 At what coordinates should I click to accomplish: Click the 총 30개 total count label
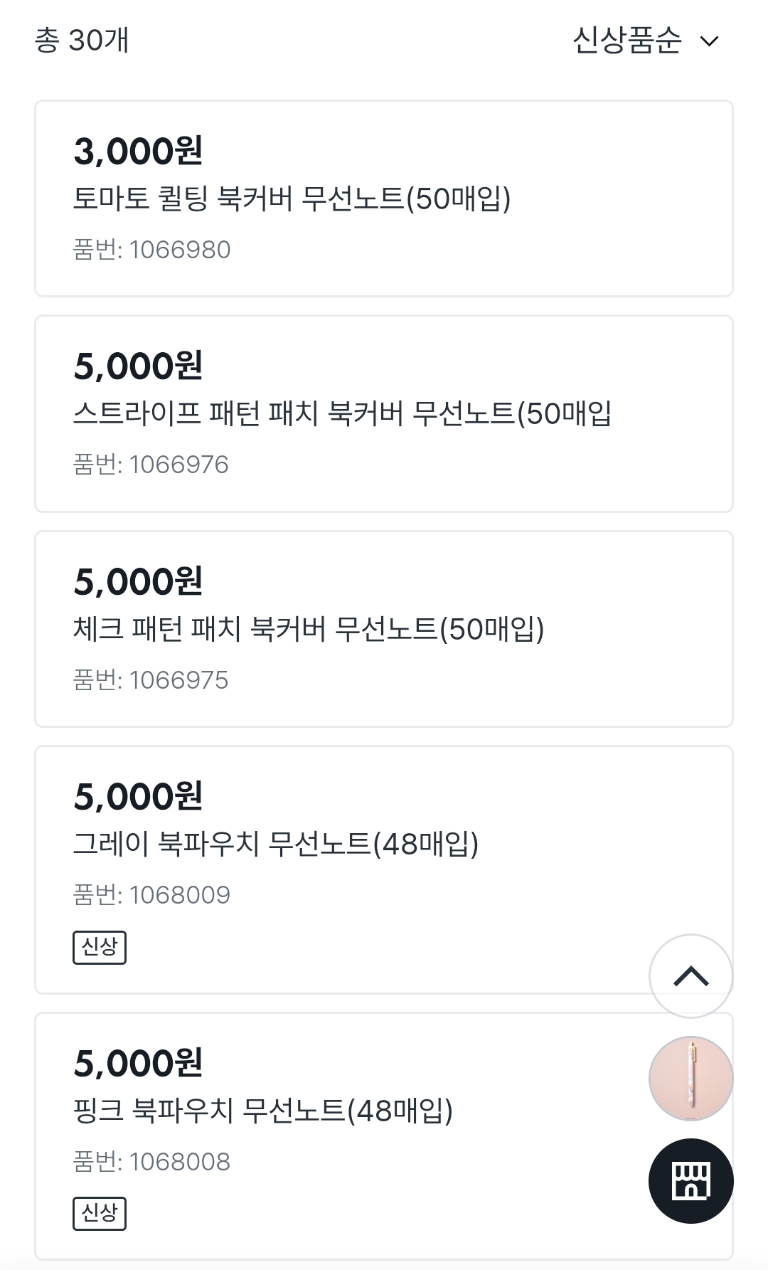click(x=82, y=41)
